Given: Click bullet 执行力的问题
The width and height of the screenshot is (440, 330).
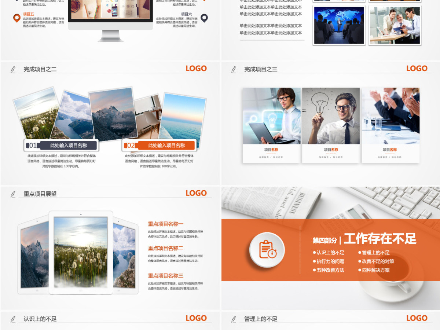Looking at the screenshot, I should [329, 261].
